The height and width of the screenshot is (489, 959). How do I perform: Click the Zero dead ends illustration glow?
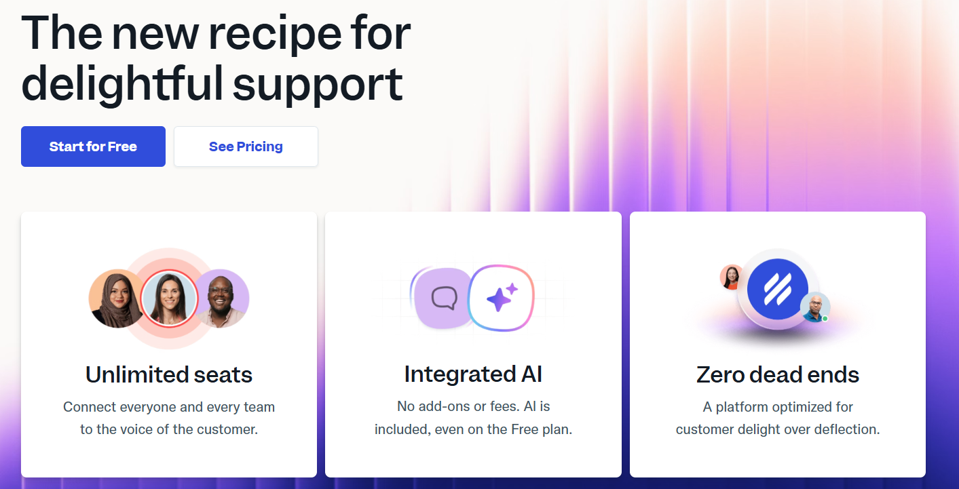778,332
